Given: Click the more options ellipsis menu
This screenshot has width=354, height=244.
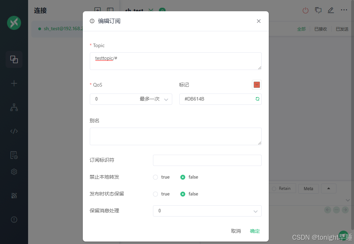Looking at the screenshot, I should [344, 10].
